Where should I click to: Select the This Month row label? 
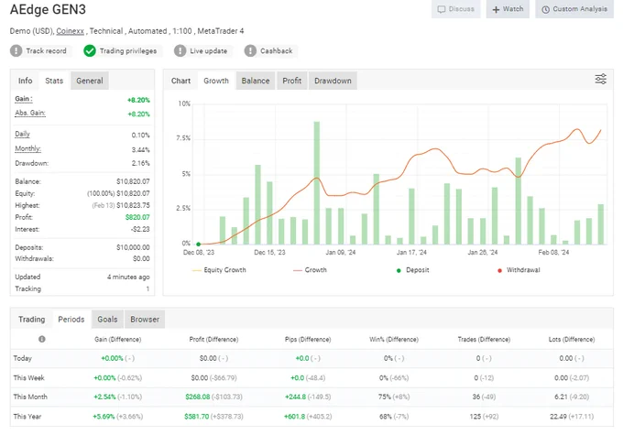[30, 397]
